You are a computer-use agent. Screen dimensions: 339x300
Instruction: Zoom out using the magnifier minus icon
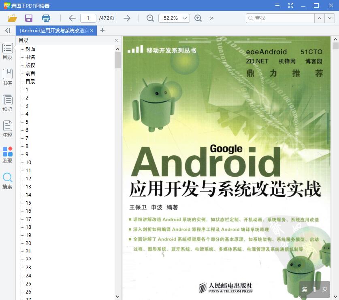tap(150, 18)
